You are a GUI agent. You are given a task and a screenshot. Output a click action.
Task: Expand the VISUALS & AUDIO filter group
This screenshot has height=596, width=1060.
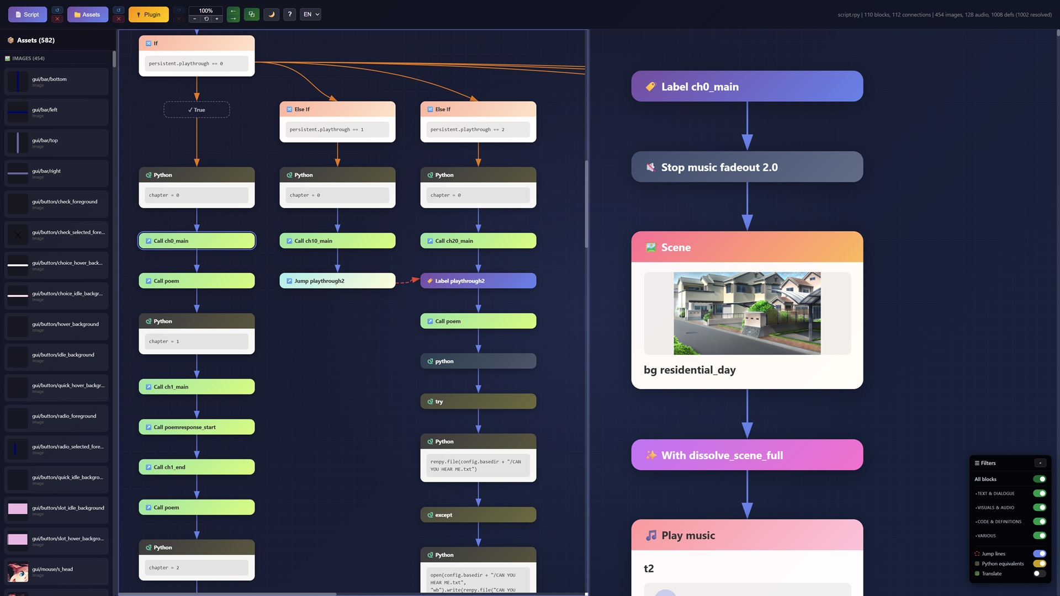point(995,508)
